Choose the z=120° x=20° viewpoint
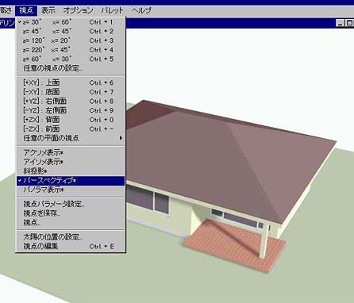This screenshot has height=303, width=354. click(71, 40)
